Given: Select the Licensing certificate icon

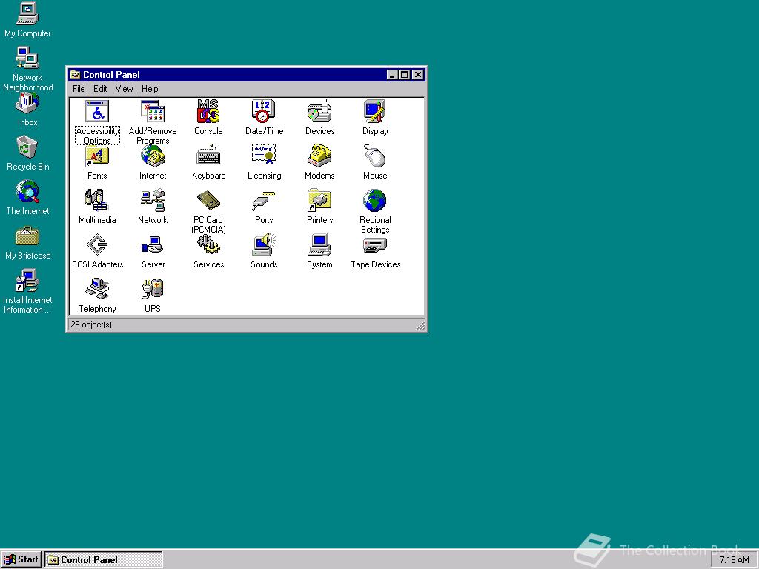Looking at the screenshot, I should pos(264,156).
